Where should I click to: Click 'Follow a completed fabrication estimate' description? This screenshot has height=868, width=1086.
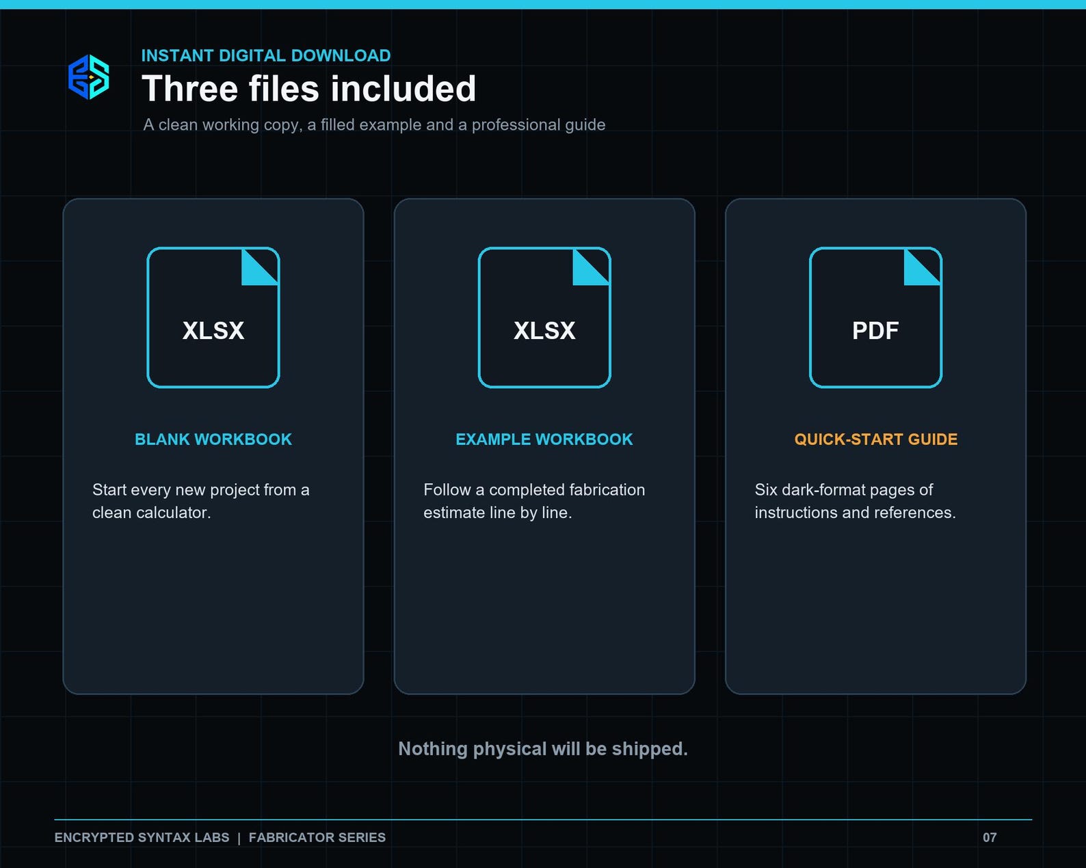click(534, 501)
